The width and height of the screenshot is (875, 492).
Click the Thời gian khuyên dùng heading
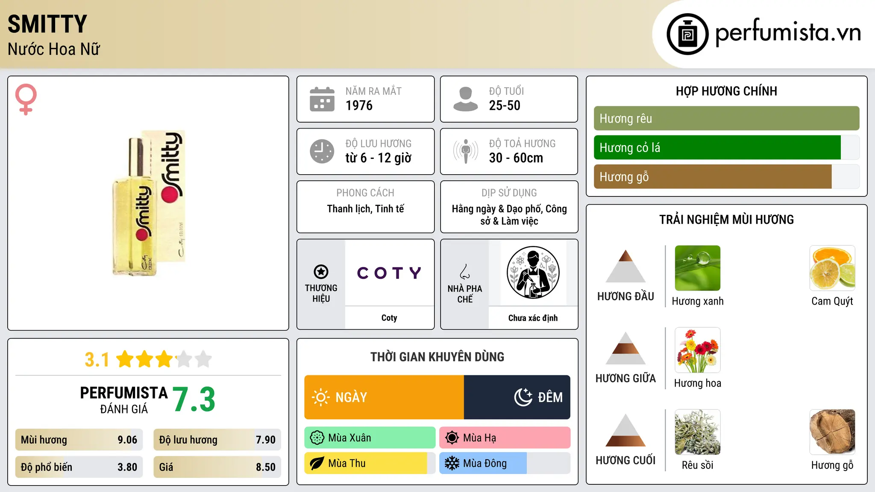tap(437, 357)
